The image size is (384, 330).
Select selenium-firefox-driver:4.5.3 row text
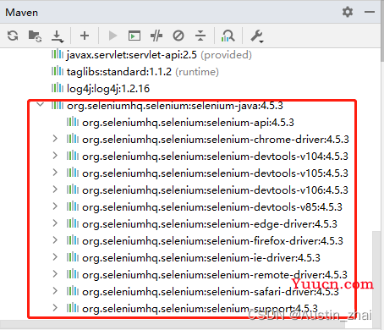point(212,241)
